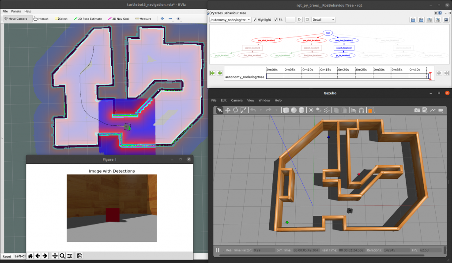Select the Gazebo rotate mode tool

point(236,110)
